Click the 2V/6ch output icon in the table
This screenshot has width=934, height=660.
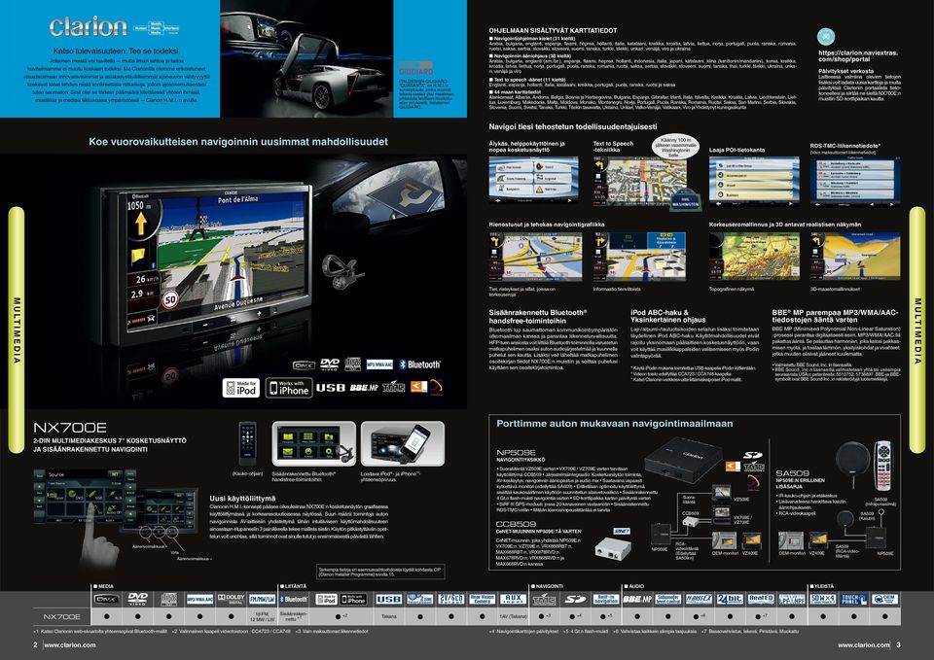coord(450,600)
